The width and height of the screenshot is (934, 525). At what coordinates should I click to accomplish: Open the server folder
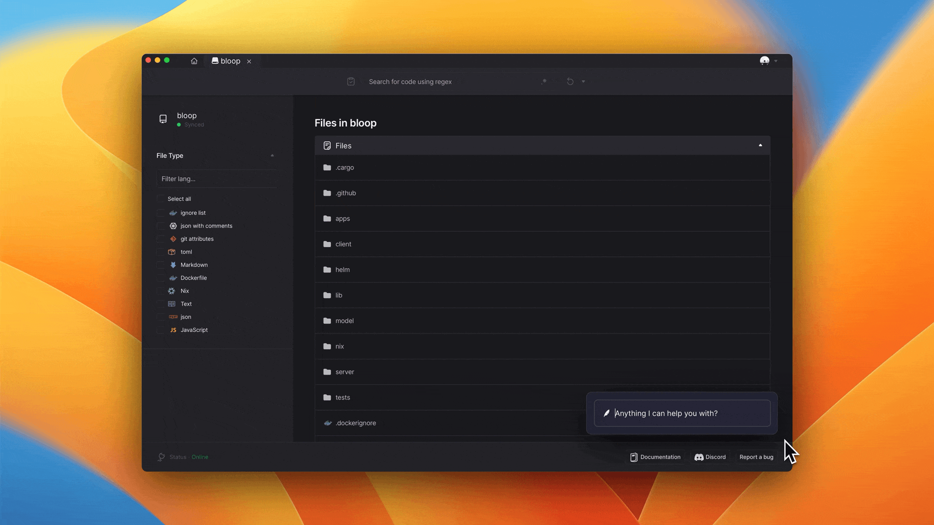(x=344, y=372)
